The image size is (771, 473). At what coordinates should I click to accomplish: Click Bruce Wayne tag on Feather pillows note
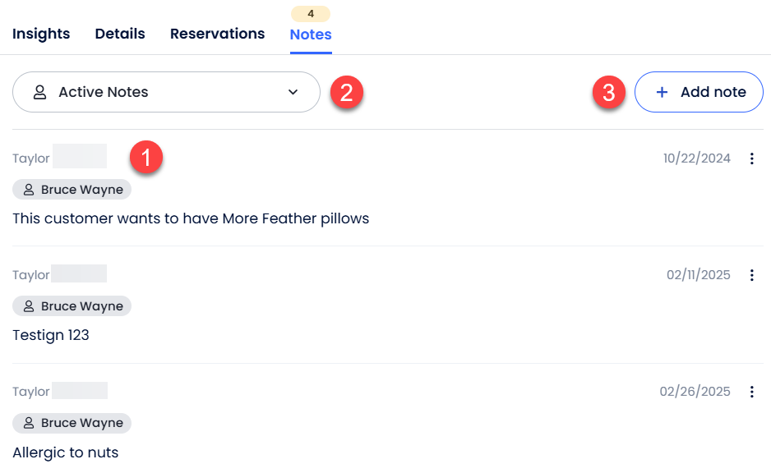[x=72, y=190]
